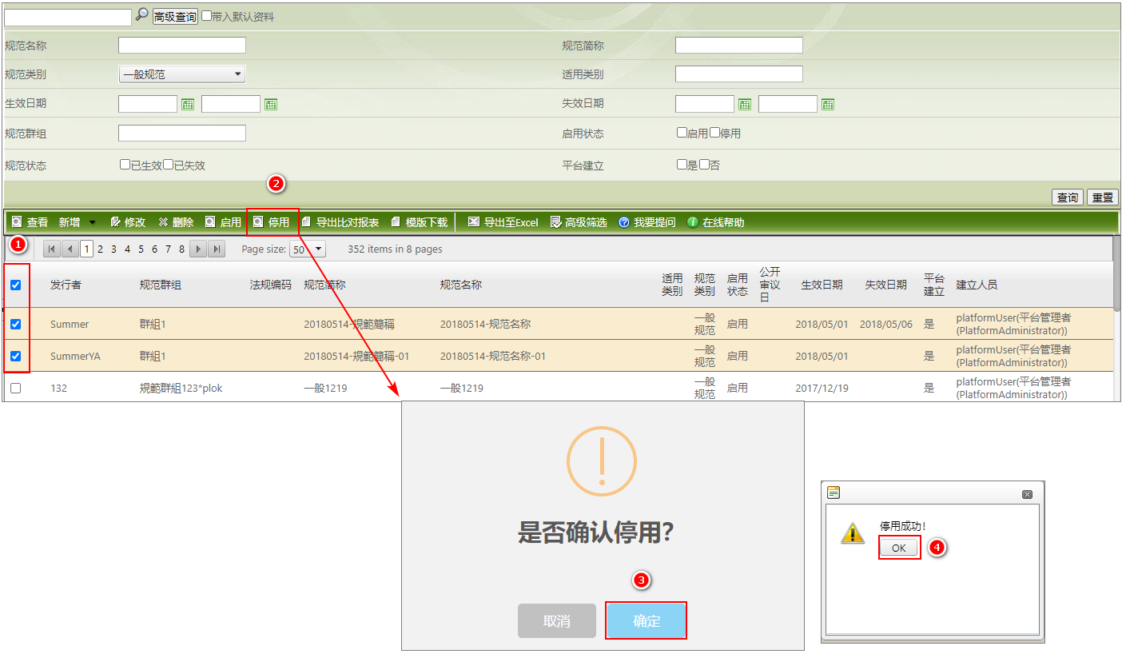Uncheck the Summer row checkbox
The height and width of the screenshot is (658, 1122).
coord(15,325)
